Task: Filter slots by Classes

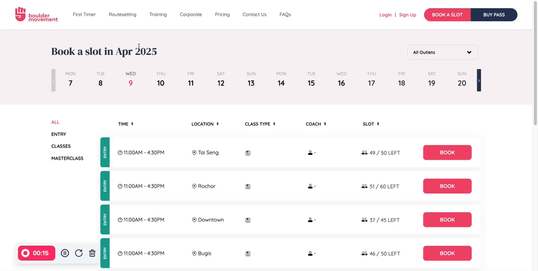Action: (61, 146)
